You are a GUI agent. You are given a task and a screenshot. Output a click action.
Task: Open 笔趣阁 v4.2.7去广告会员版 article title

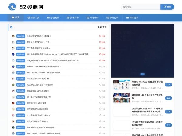(x=147, y=83)
